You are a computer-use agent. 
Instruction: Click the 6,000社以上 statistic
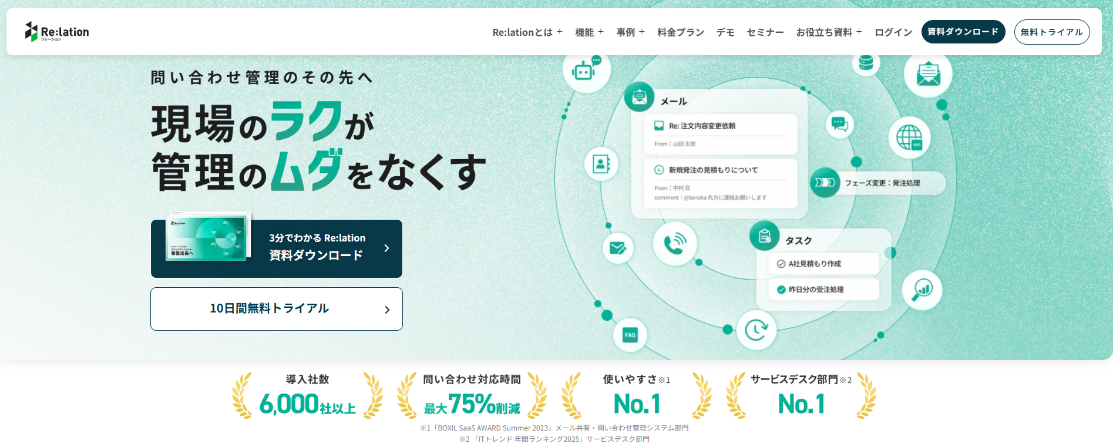(x=308, y=404)
